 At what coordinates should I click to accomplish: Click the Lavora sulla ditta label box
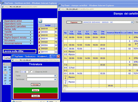(19, 51)
